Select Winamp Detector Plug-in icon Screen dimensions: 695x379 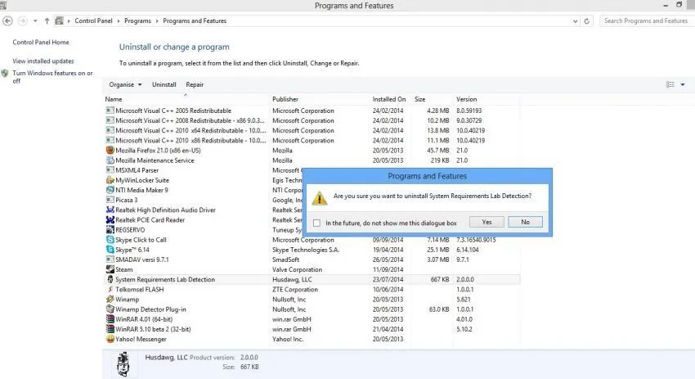(x=110, y=309)
